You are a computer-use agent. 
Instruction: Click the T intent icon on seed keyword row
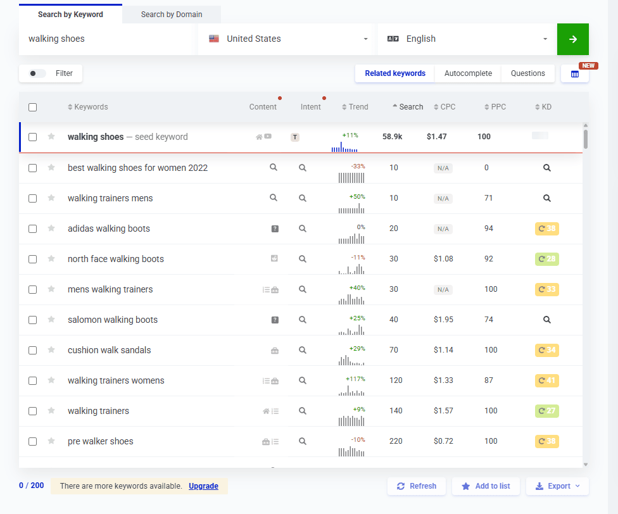[x=294, y=137]
